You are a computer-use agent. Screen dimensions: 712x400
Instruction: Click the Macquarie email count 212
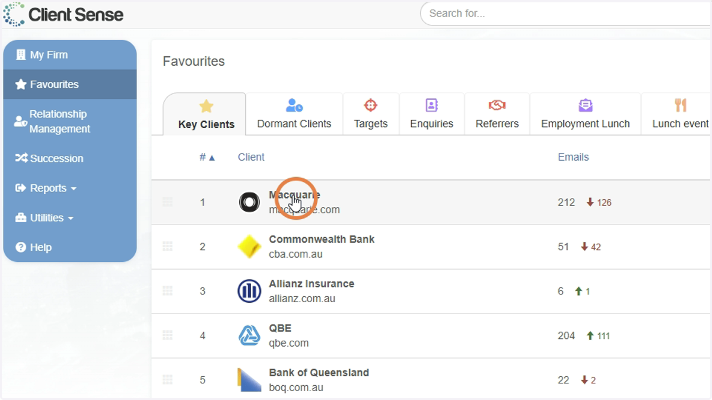[x=566, y=202]
